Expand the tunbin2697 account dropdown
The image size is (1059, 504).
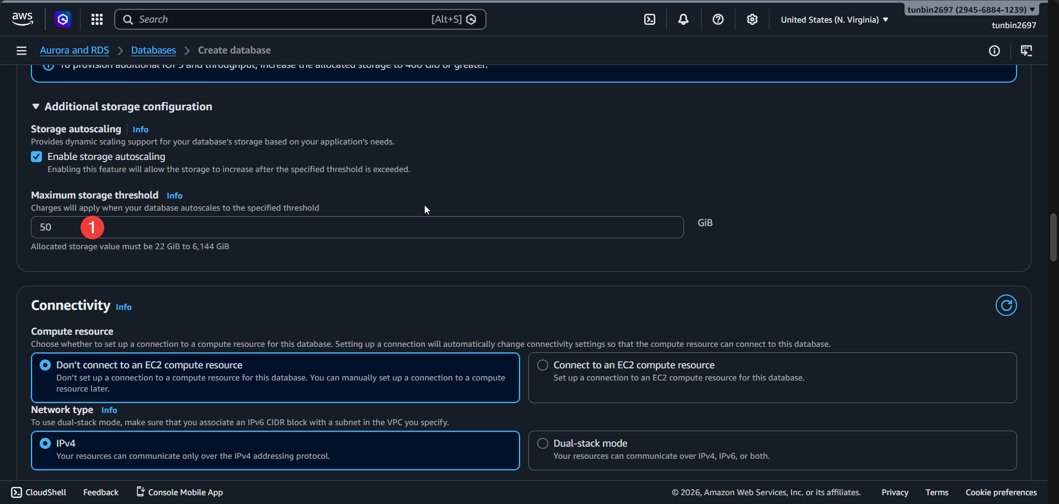[970, 9]
